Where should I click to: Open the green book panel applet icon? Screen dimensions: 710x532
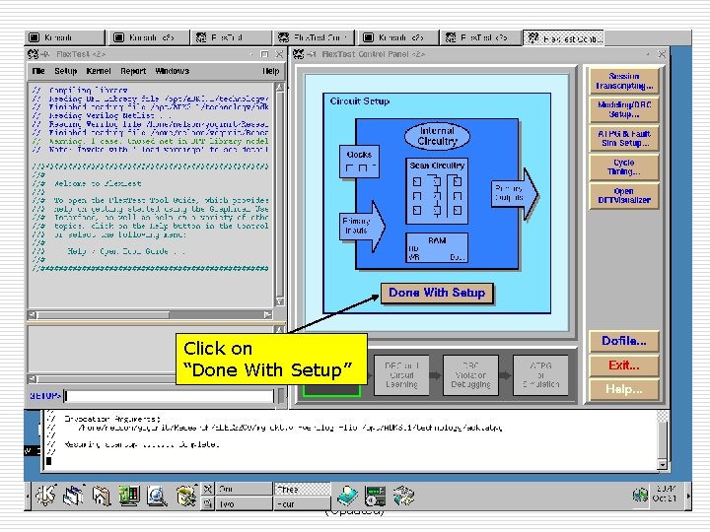click(x=347, y=496)
